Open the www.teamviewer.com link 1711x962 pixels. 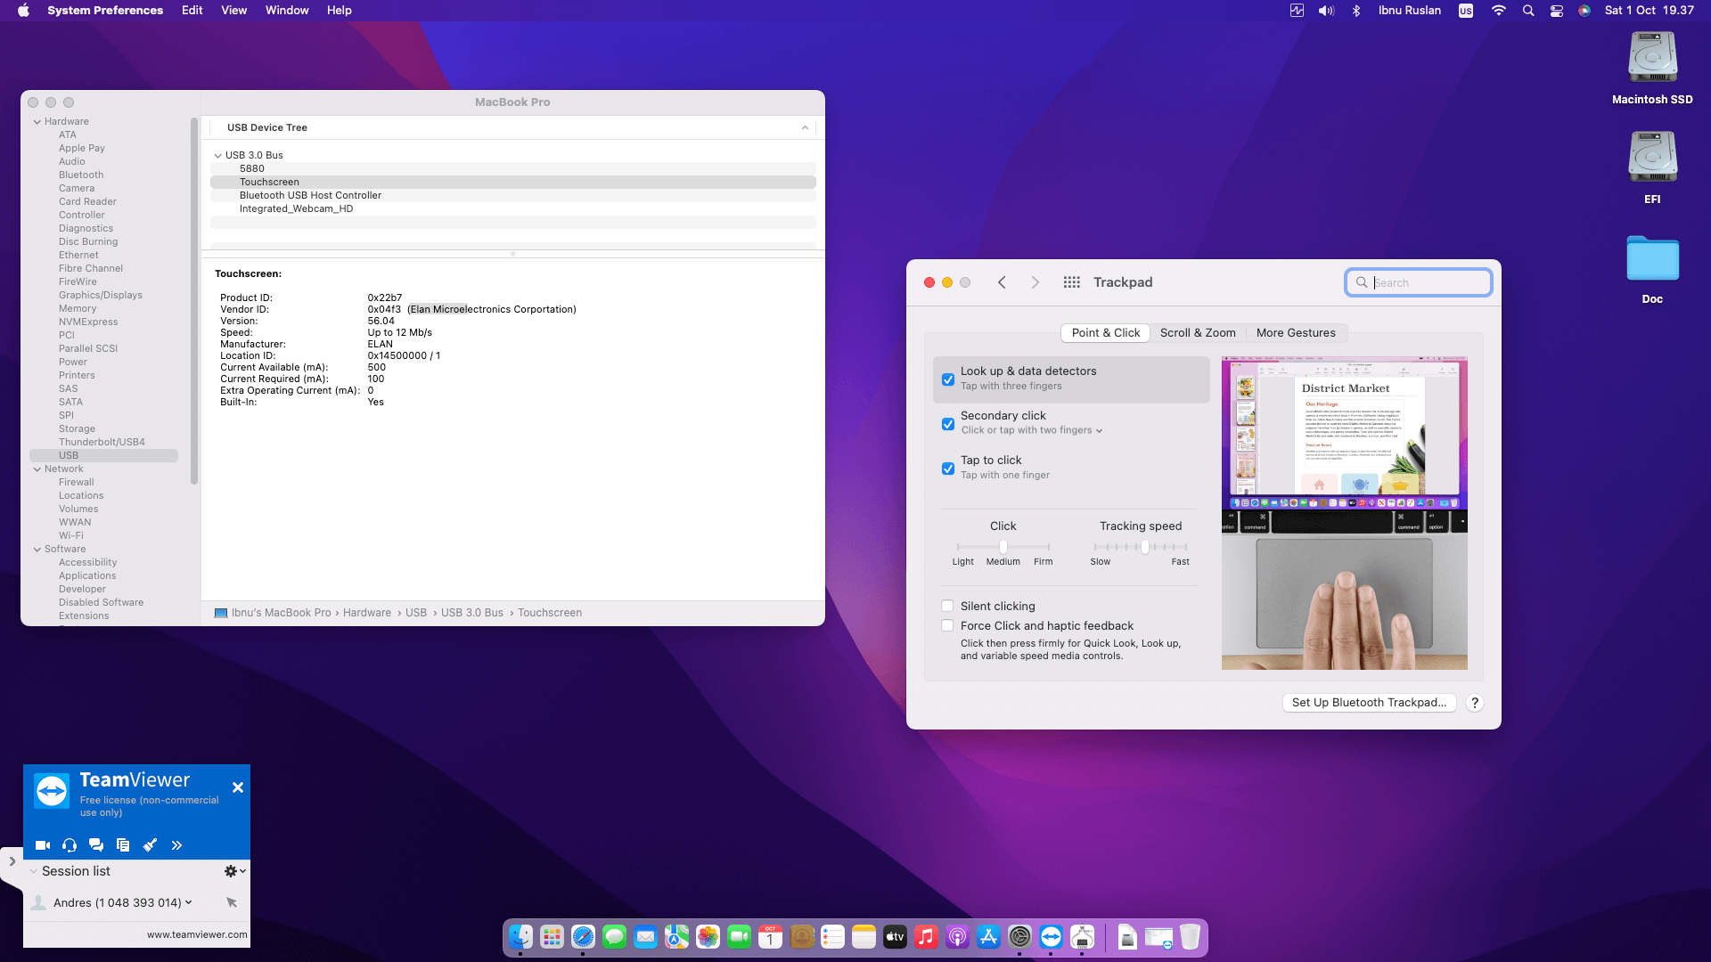tap(197, 934)
